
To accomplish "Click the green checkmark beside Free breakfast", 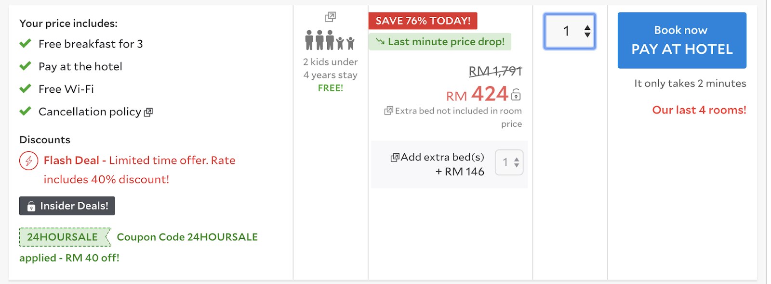I will coord(25,44).
